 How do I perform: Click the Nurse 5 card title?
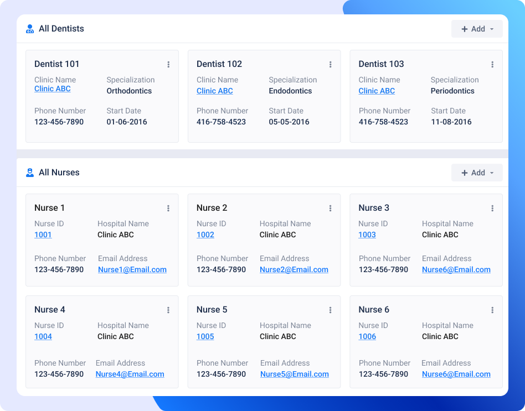[212, 309]
